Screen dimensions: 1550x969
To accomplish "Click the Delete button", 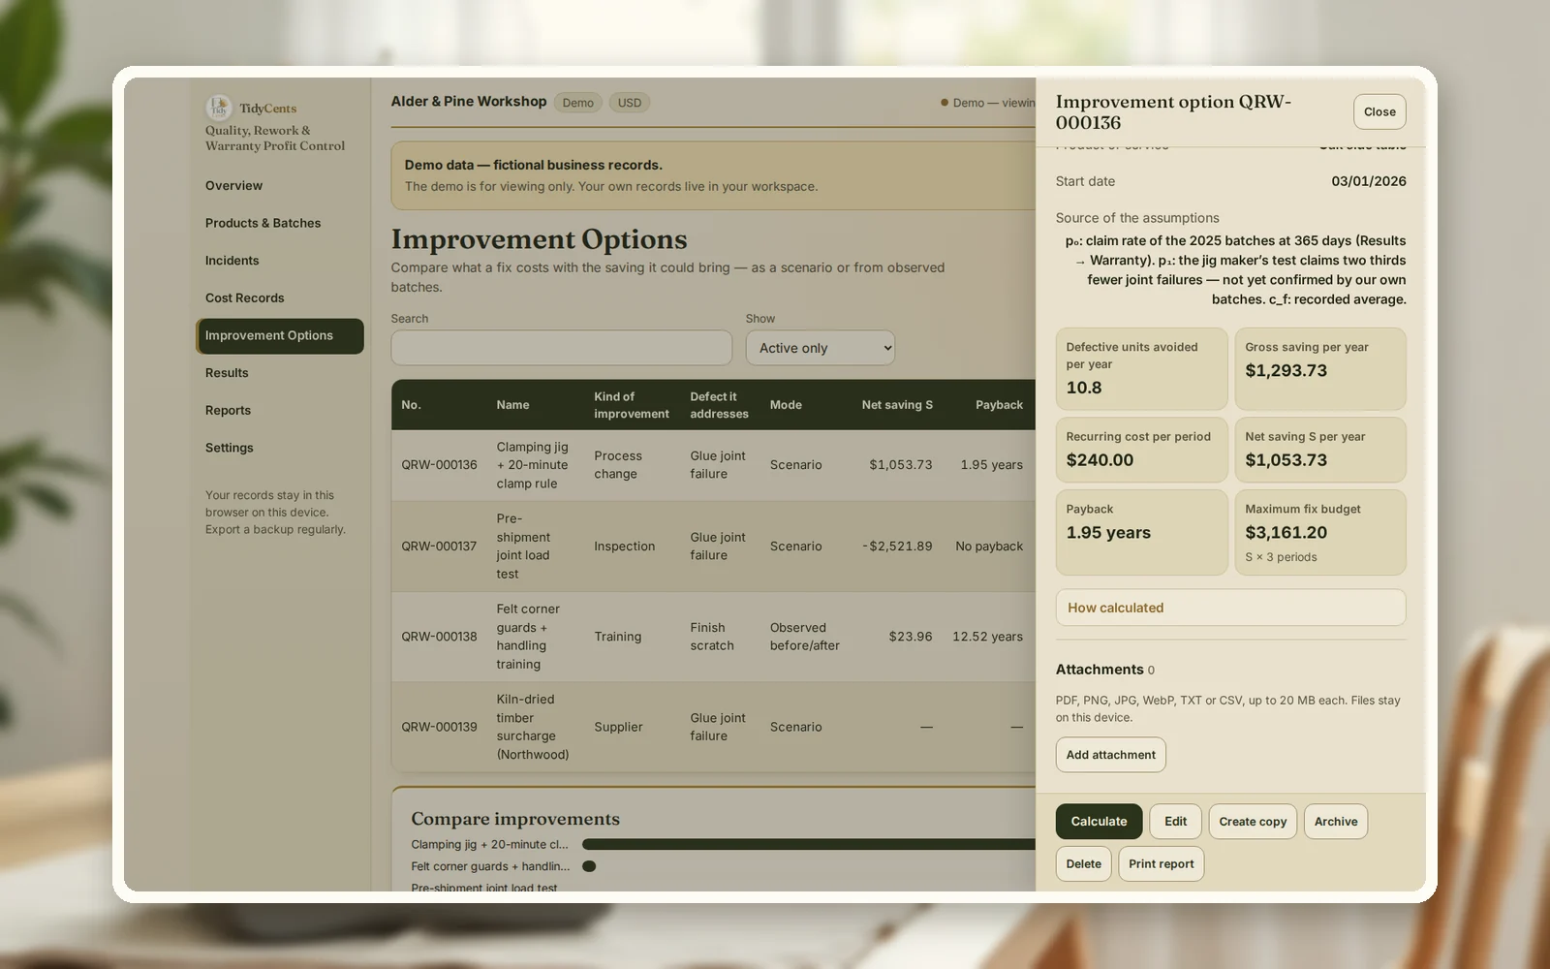I will pos(1083,864).
